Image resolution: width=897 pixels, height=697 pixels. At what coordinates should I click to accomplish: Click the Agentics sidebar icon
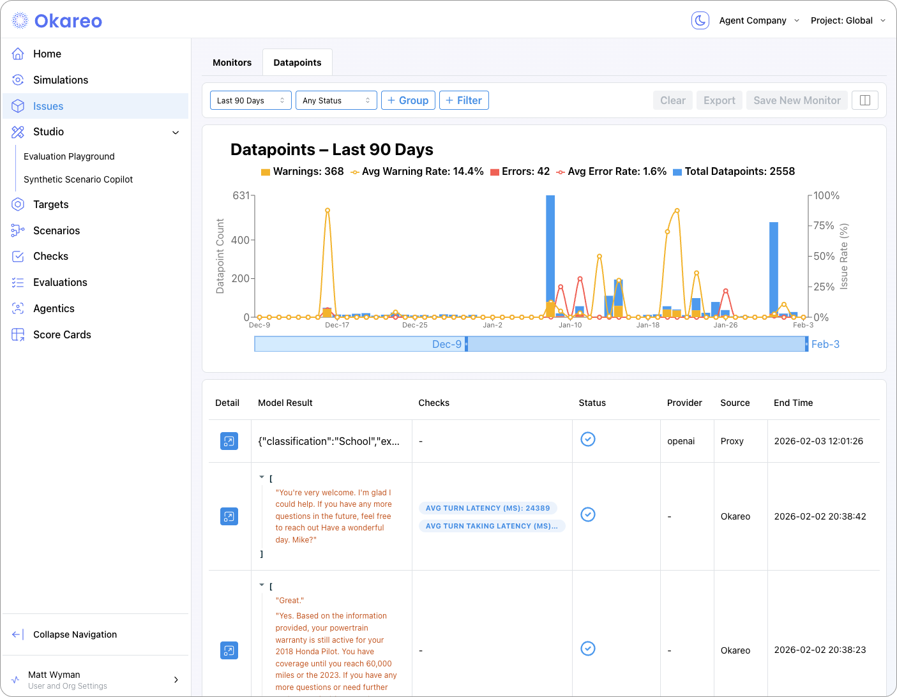click(18, 308)
